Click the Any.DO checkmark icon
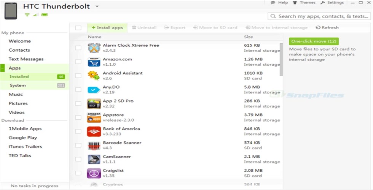The height and width of the screenshot is (190, 373). point(94,90)
